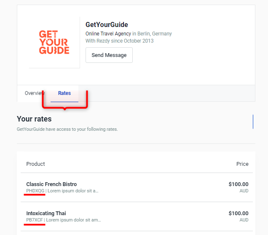Open the Intoxicating Thai product
This screenshot has width=268, height=235.
pos(46,213)
